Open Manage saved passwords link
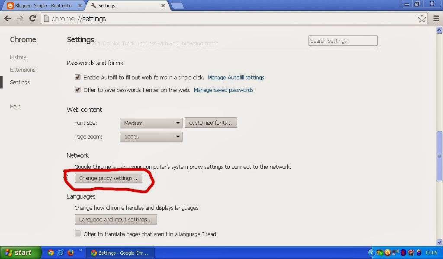443x259 pixels. pos(224,90)
